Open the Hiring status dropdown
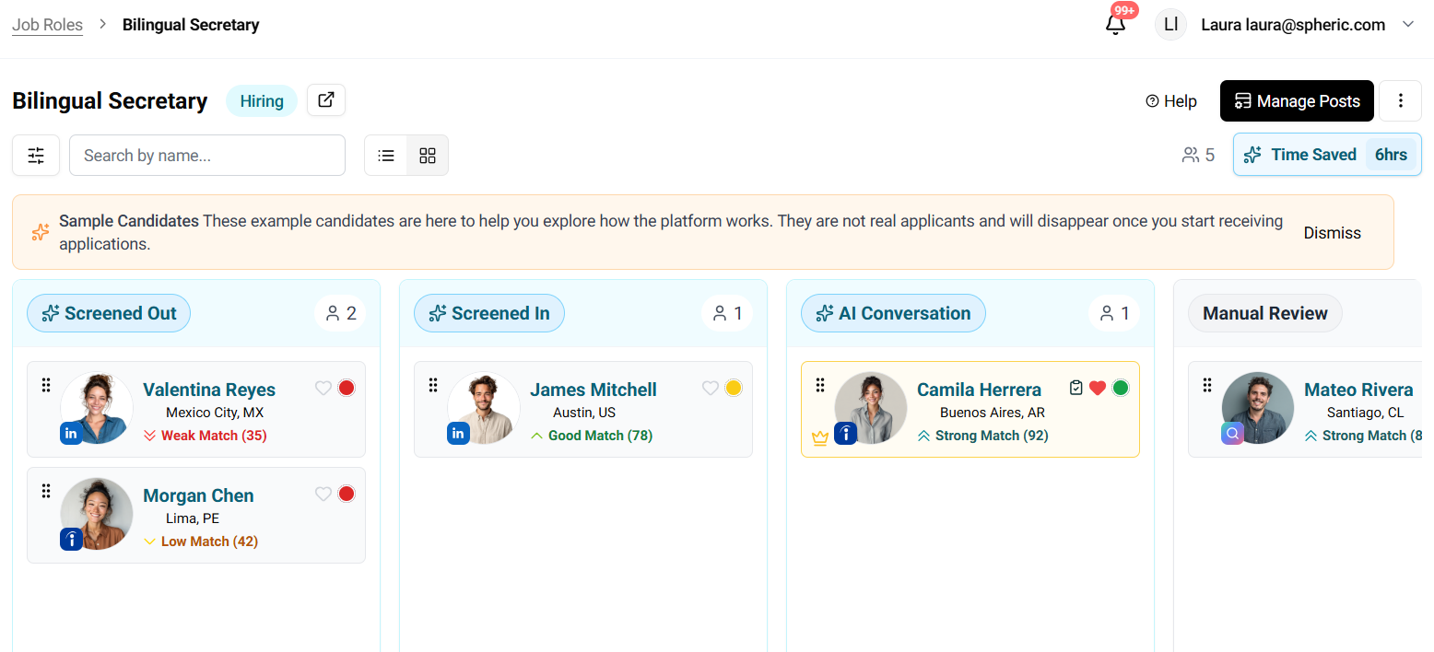Viewport: 1434px width, 652px height. [262, 101]
